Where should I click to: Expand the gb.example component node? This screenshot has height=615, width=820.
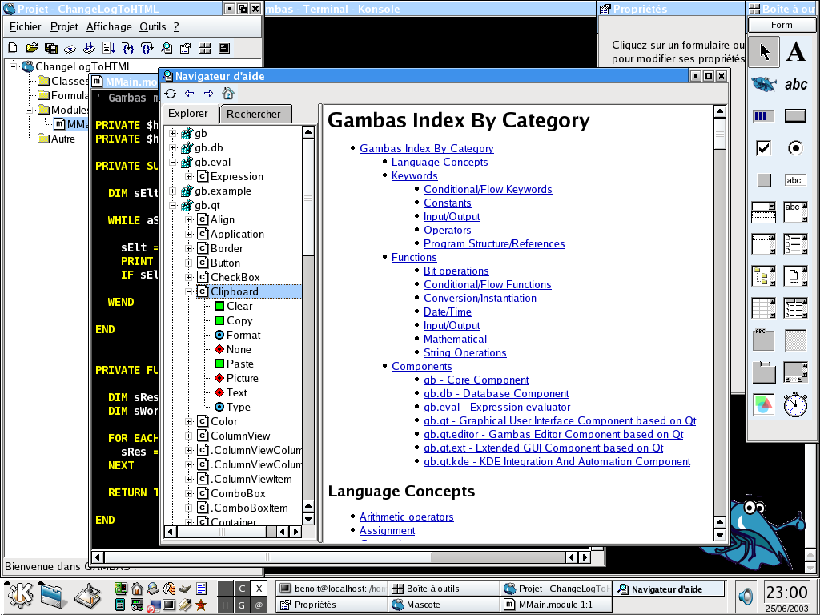[173, 191]
